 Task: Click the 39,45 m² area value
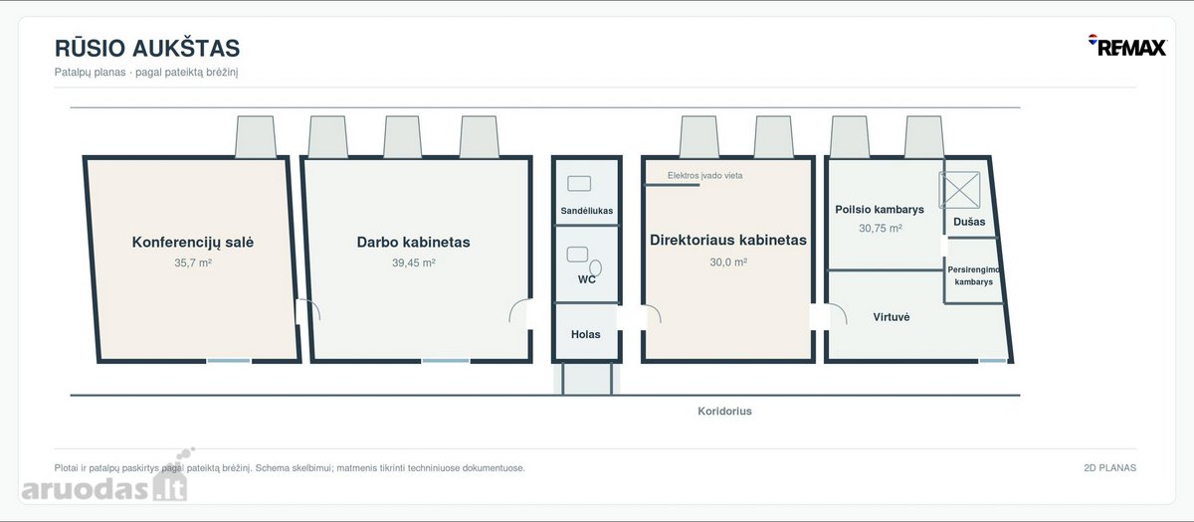coord(414,263)
